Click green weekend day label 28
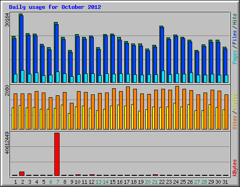 tap(204, 182)
